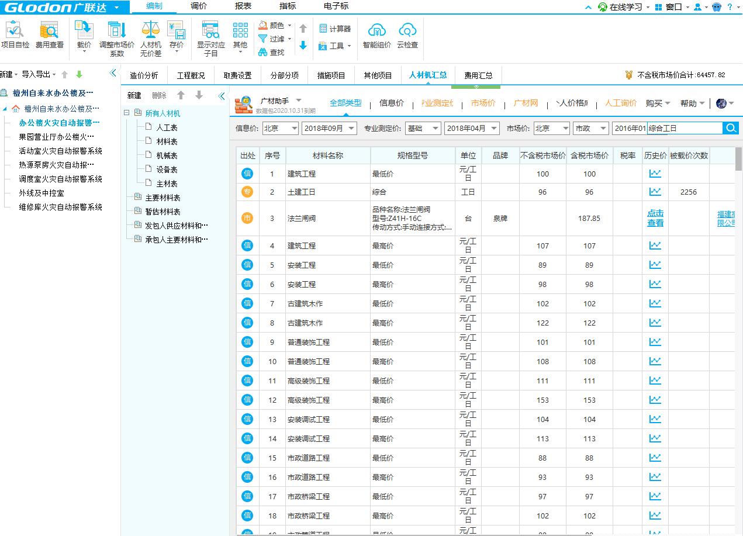Collapse the 所有人材机 tree node
743x536 pixels.
(x=127, y=113)
